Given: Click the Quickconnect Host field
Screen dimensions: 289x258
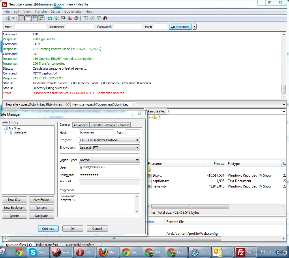Looking at the screenshot, I should click(x=30, y=27).
